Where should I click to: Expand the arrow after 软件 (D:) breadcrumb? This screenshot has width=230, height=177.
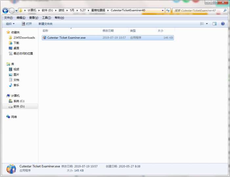56,11
